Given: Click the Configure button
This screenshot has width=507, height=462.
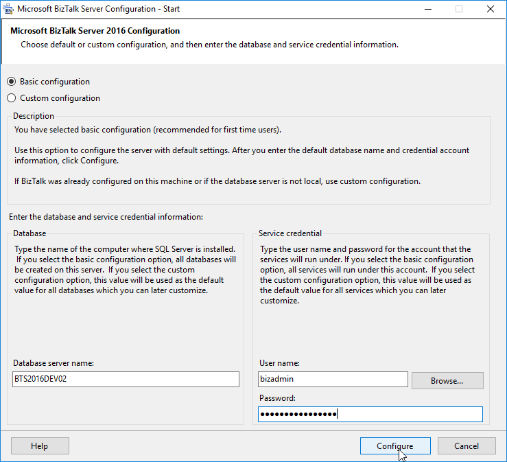Looking at the screenshot, I should pyautogui.click(x=395, y=446).
